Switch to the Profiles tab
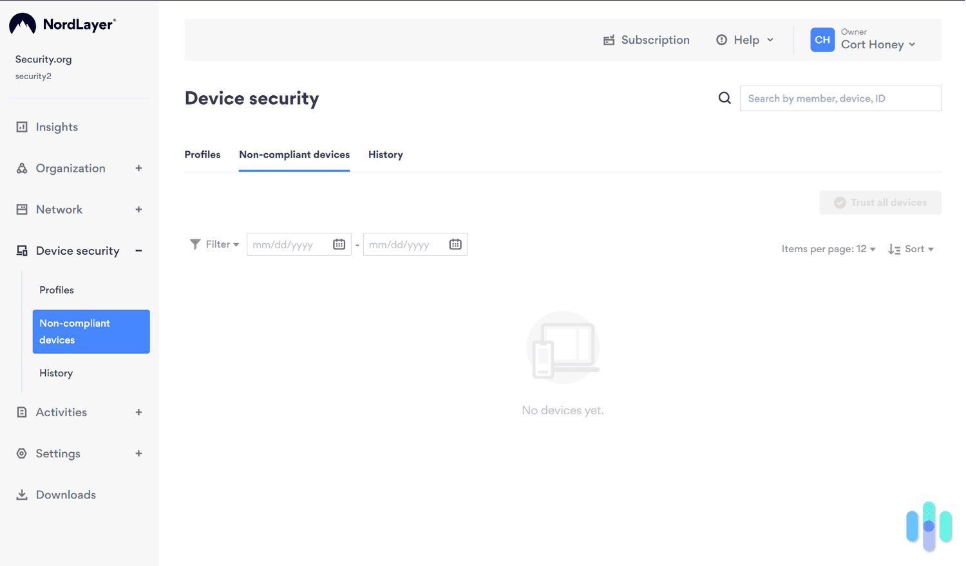This screenshot has width=966, height=566. pyautogui.click(x=202, y=155)
